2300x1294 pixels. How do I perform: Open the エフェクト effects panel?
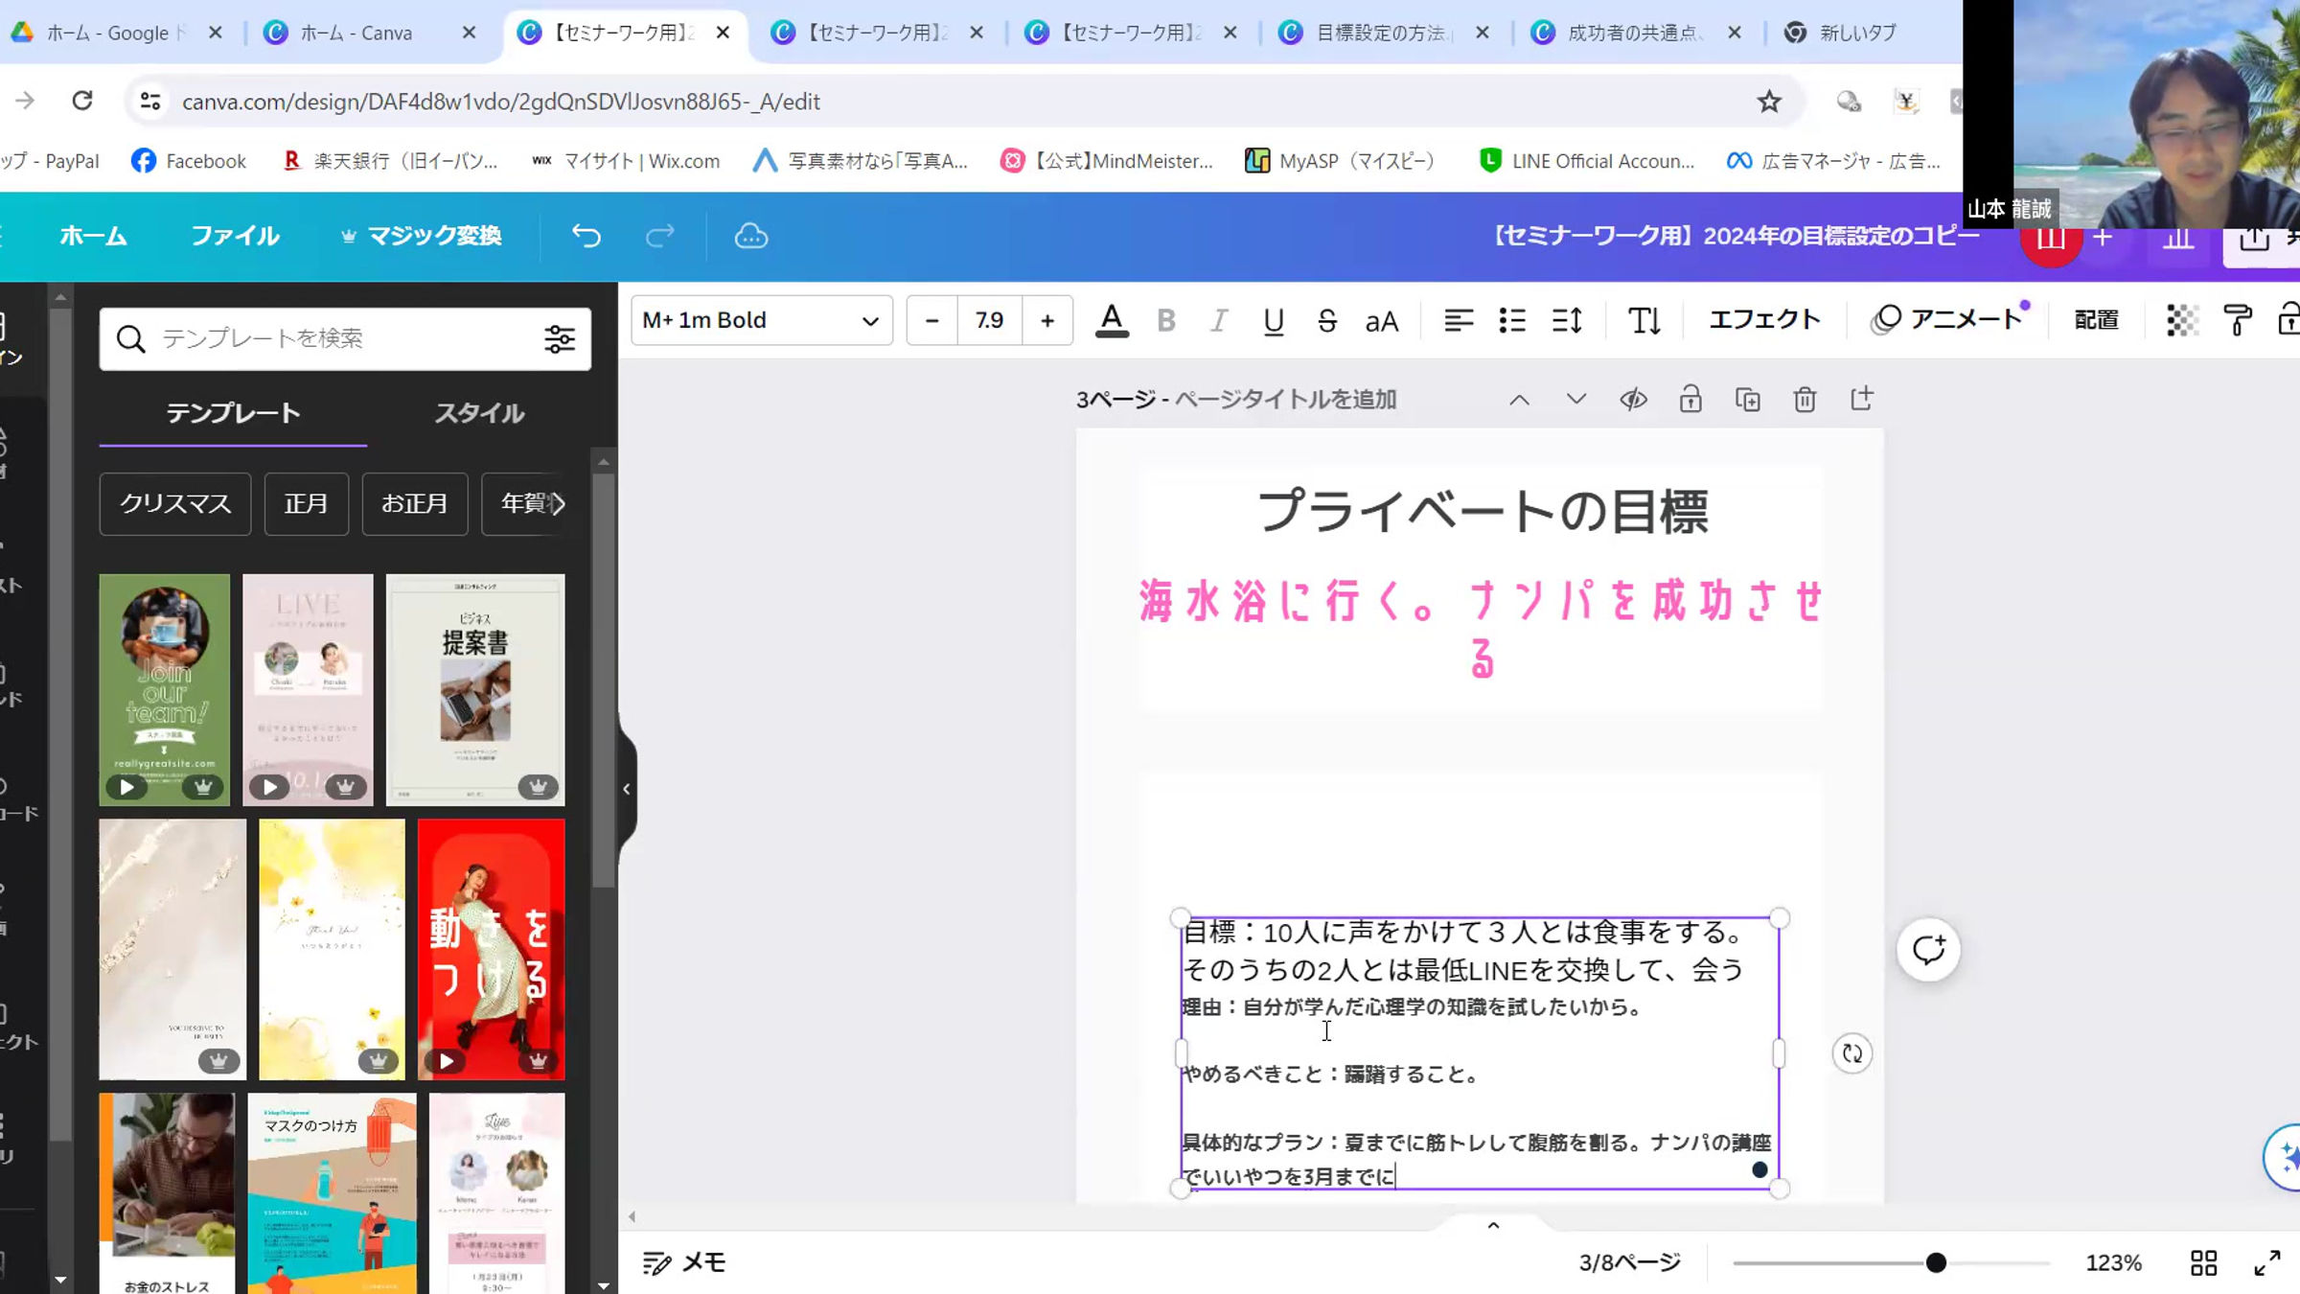click(x=1765, y=319)
